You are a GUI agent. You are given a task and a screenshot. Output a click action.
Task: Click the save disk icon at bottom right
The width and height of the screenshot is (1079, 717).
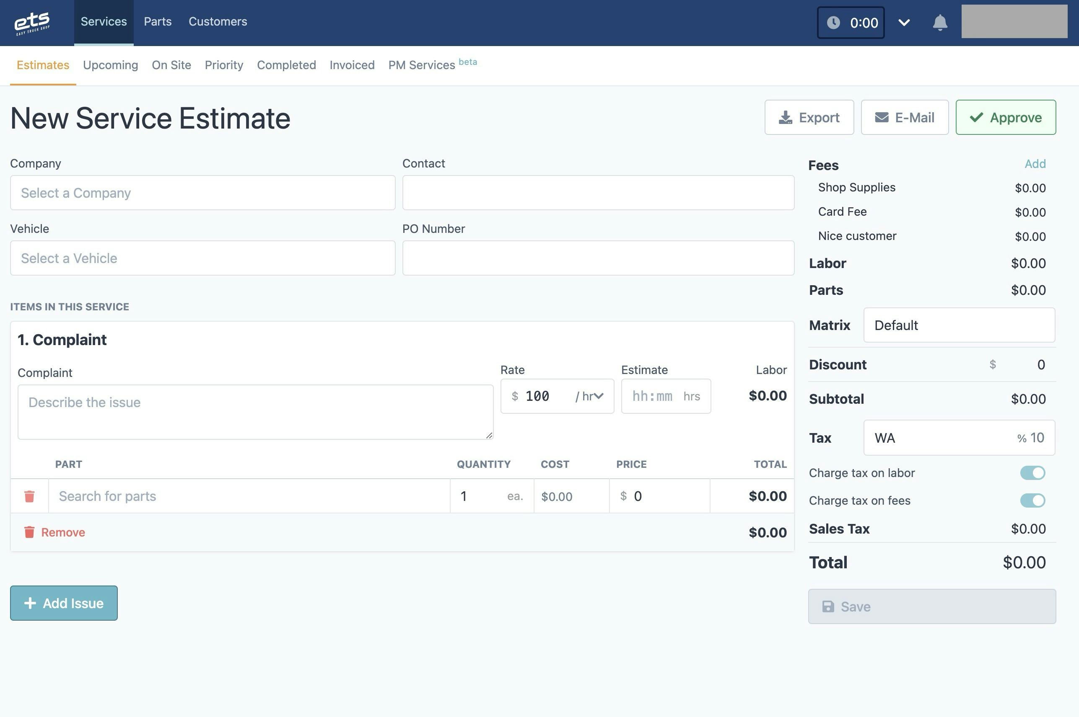[x=828, y=606]
